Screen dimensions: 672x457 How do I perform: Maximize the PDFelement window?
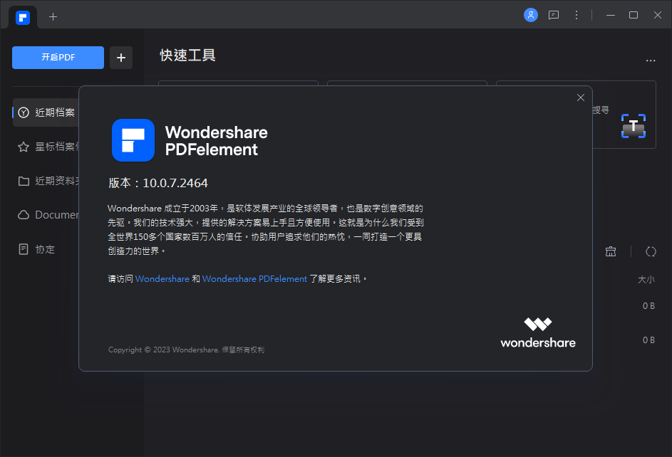[633, 16]
